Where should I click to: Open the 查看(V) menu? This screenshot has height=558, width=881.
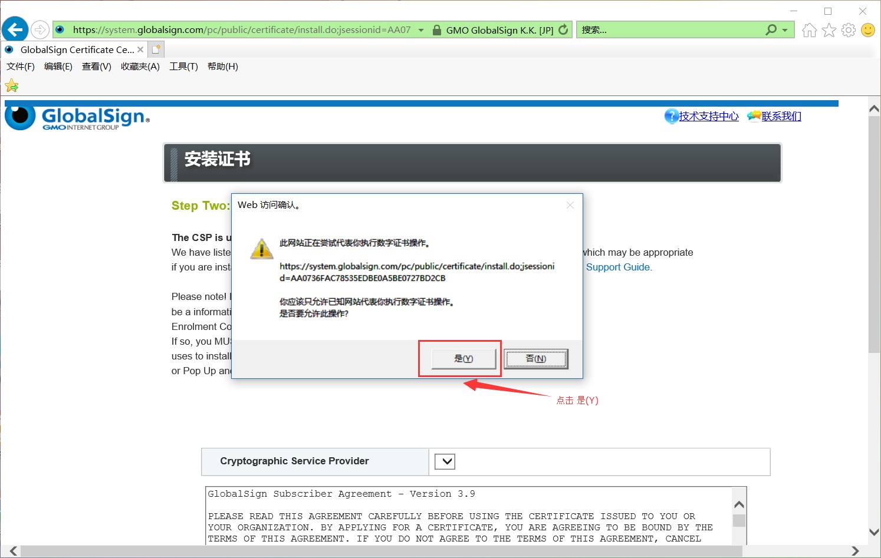click(97, 67)
